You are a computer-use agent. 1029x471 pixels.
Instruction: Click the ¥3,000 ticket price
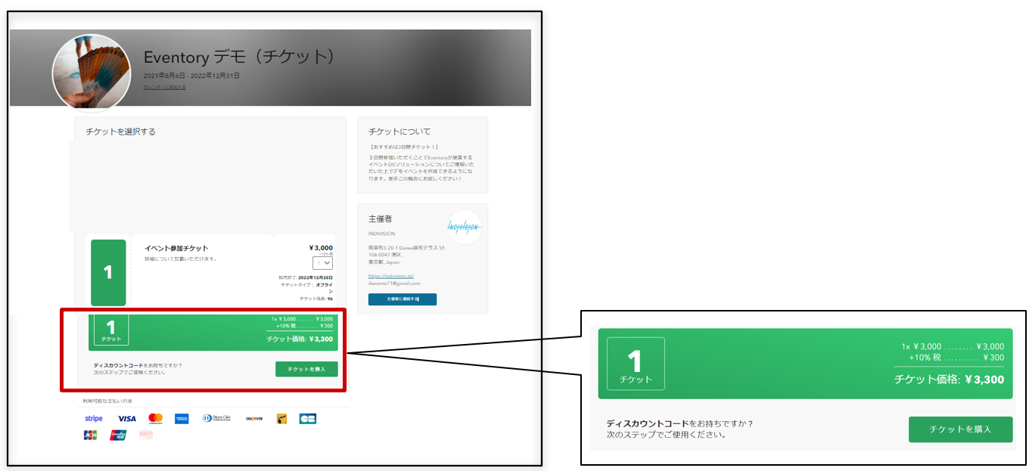pyautogui.click(x=321, y=248)
